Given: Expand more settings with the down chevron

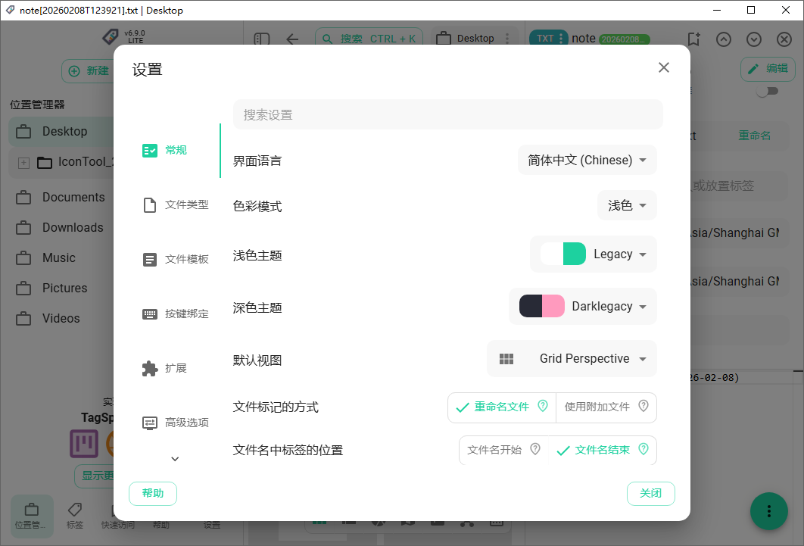Looking at the screenshot, I should click(175, 458).
